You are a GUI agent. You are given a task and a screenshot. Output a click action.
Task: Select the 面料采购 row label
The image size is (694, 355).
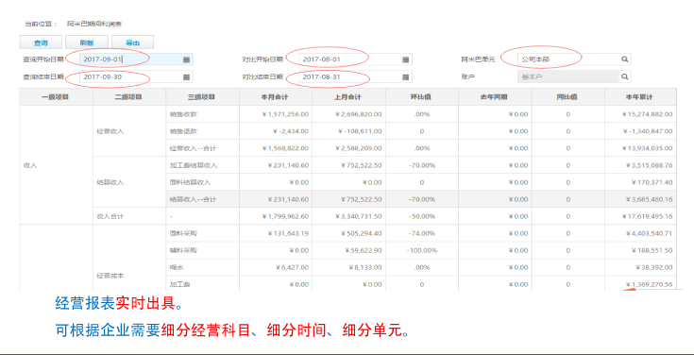(183, 233)
